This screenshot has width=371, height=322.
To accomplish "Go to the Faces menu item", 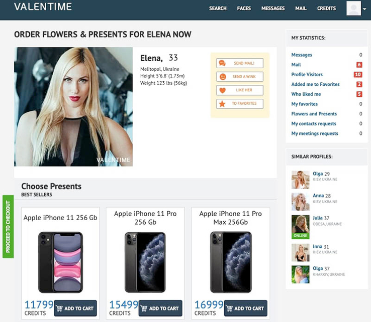I will coord(244,8).
